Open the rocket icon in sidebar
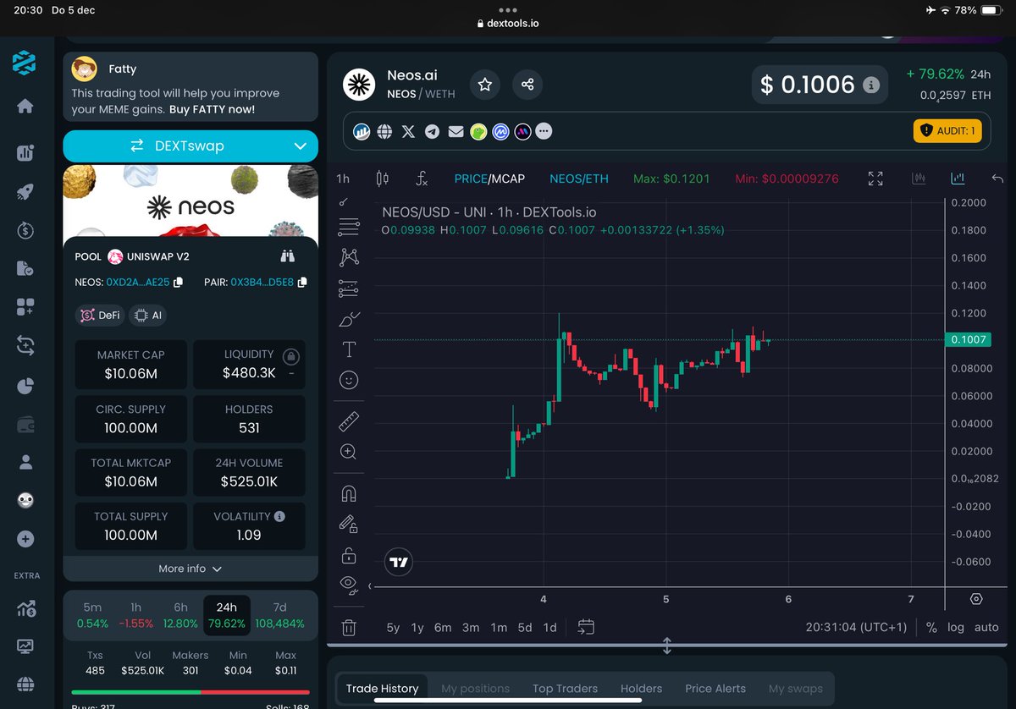 [x=25, y=191]
